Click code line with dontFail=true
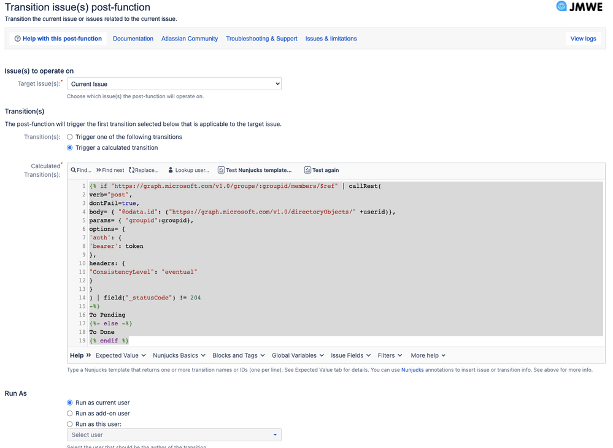613x448 pixels. [x=114, y=203]
